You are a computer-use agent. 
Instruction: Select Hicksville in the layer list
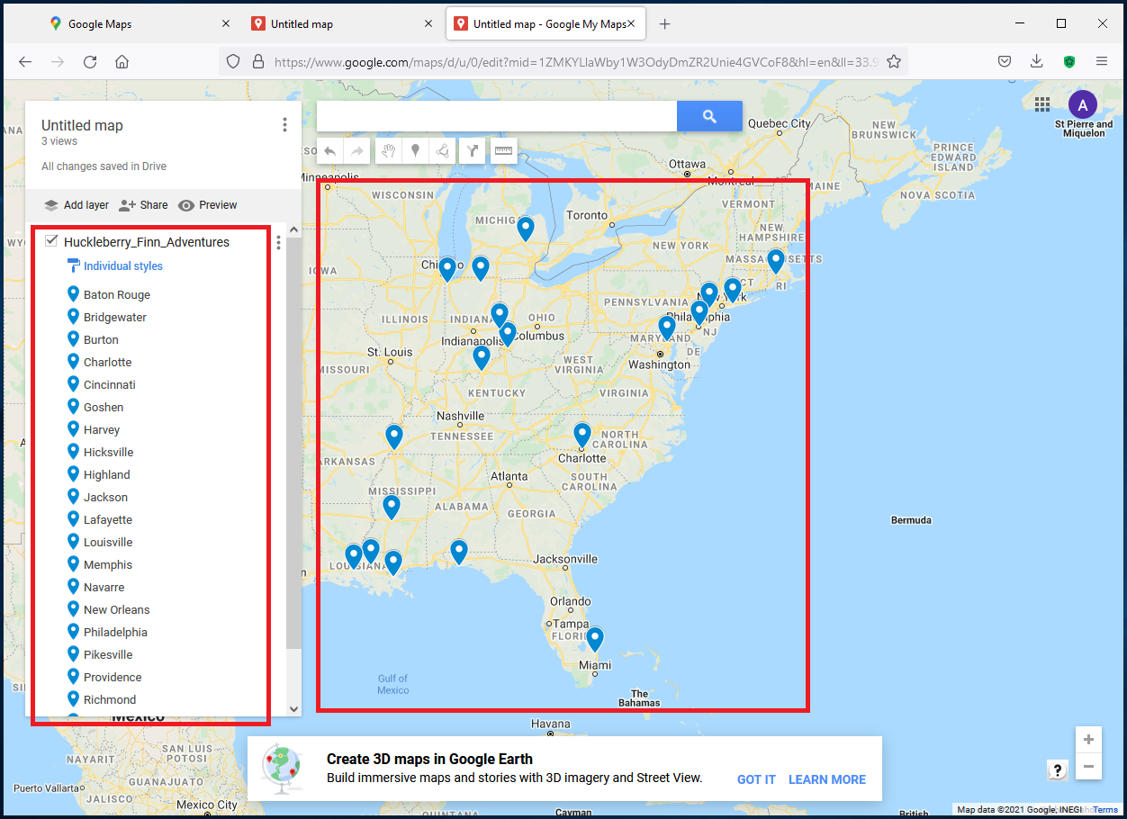pos(109,452)
